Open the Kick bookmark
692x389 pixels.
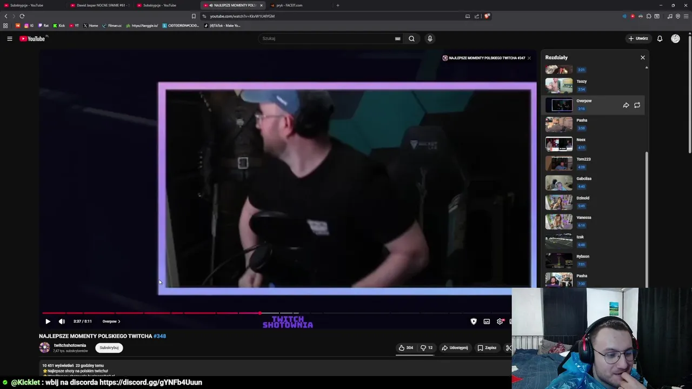point(59,25)
